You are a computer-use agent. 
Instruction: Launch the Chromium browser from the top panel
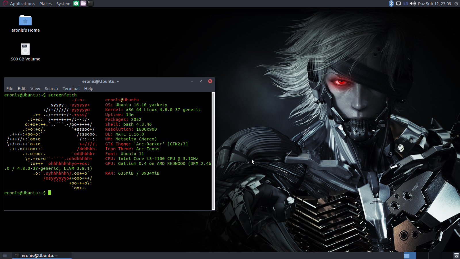click(x=76, y=3)
